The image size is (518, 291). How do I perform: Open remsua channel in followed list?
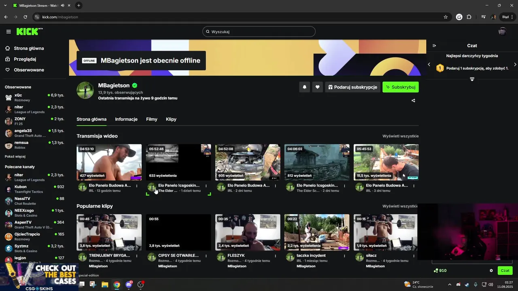click(34, 145)
